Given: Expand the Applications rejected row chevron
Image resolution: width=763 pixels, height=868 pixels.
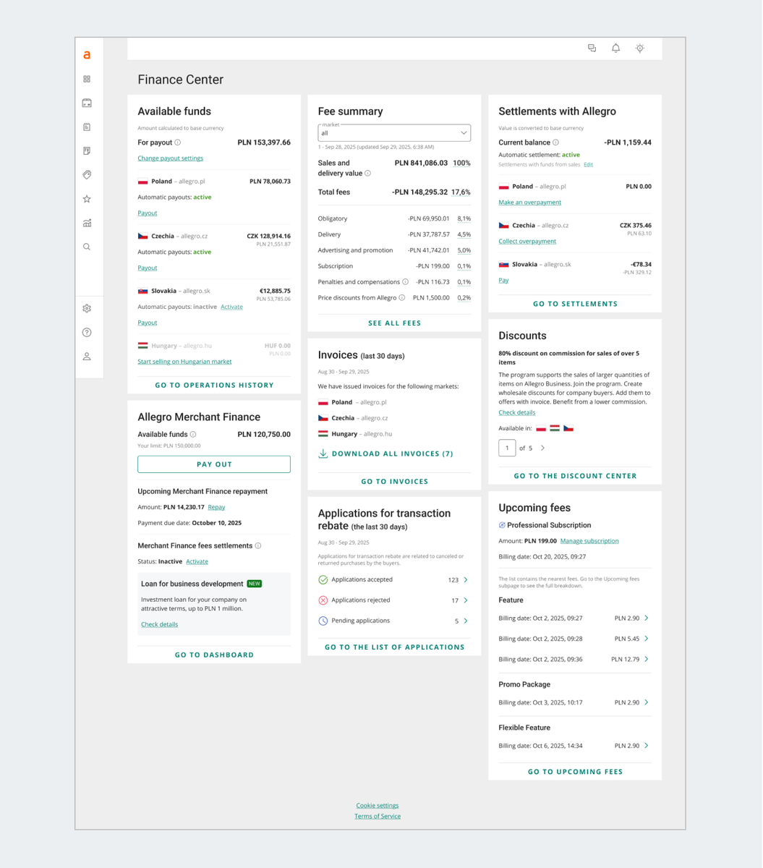Looking at the screenshot, I should 465,600.
